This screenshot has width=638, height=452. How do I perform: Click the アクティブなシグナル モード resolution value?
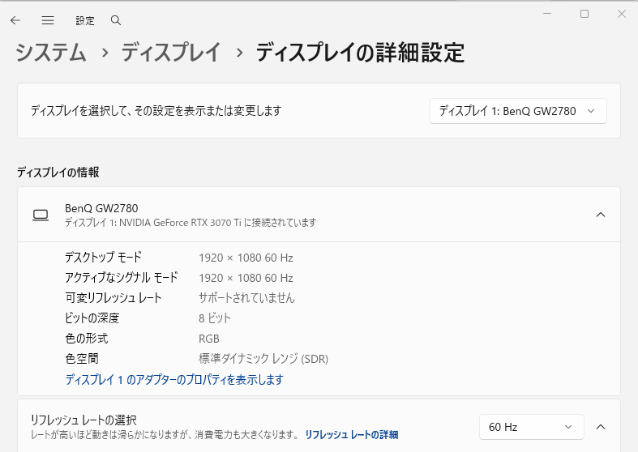pyautogui.click(x=246, y=278)
